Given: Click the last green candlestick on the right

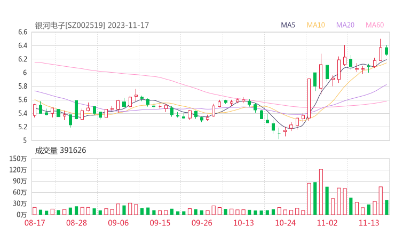Looking at the screenshot, I should coord(386,51).
